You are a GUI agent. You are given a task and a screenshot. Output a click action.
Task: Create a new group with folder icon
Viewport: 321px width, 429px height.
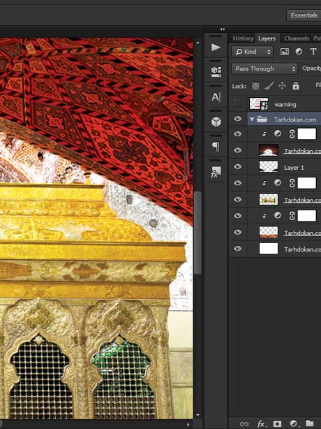[x=309, y=423]
